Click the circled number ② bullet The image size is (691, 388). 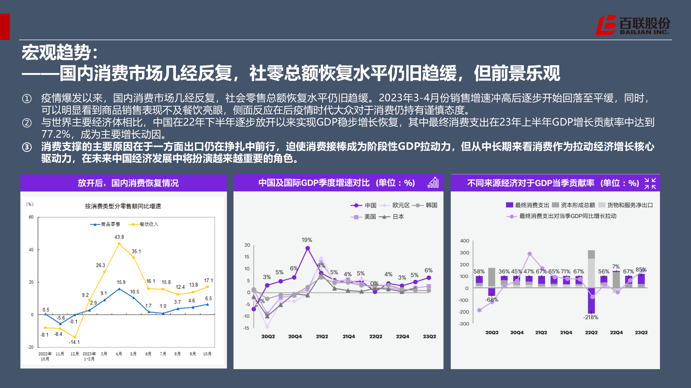point(27,123)
